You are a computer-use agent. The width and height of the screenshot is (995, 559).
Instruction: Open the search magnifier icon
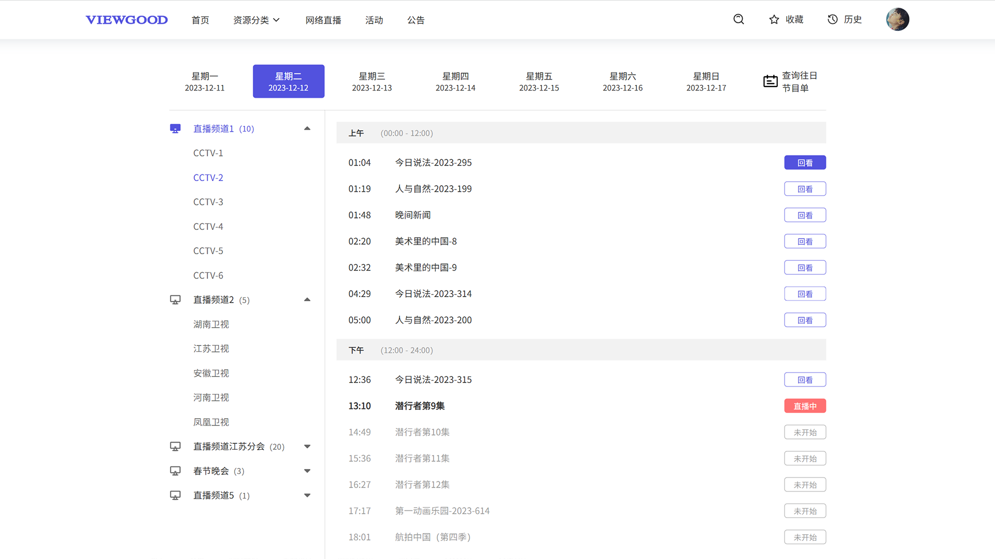tap(738, 19)
